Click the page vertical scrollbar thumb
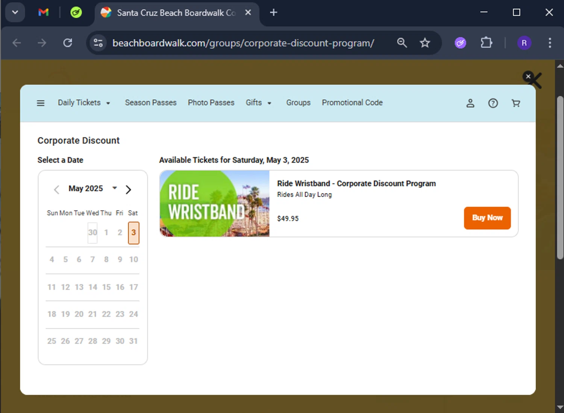The height and width of the screenshot is (413, 564). point(560,177)
